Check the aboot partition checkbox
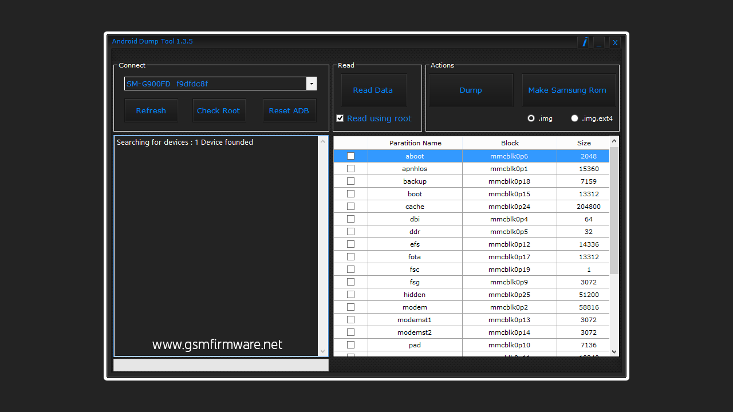Image resolution: width=733 pixels, height=412 pixels. point(350,156)
